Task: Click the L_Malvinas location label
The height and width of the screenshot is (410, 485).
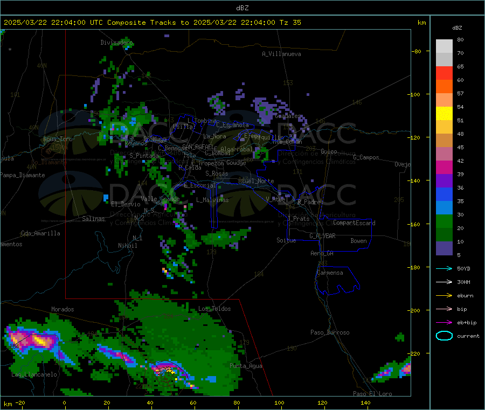Action: 212,200
